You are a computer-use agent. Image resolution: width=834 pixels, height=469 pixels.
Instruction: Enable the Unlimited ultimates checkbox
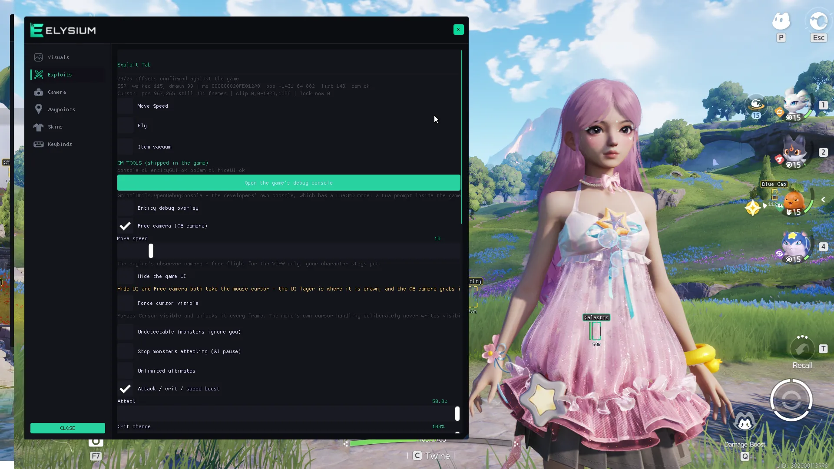pyautogui.click(x=125, y=371)
